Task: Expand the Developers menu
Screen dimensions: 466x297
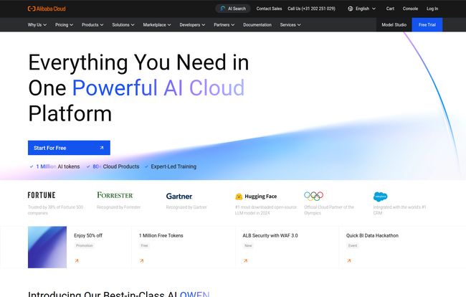Action: pos(192,24)
